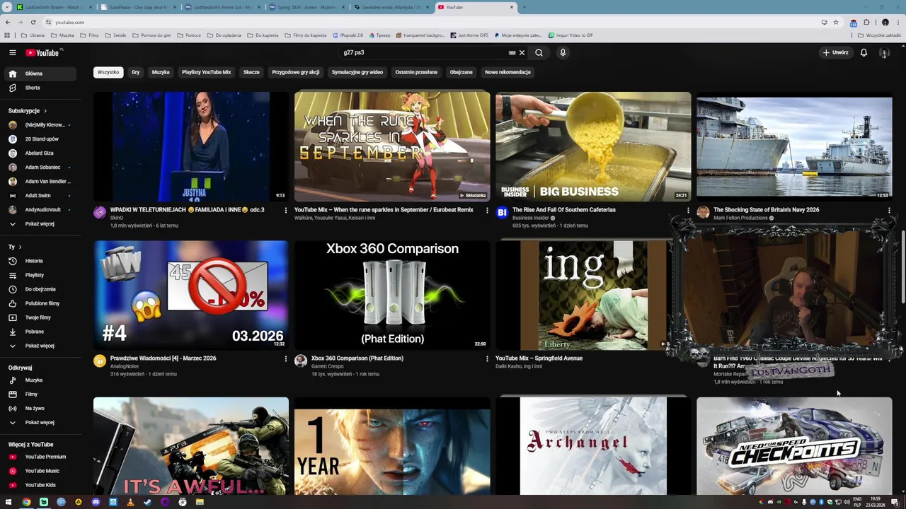Select the Wszystko filter chip
906x509 pixels.
point(108,72)
